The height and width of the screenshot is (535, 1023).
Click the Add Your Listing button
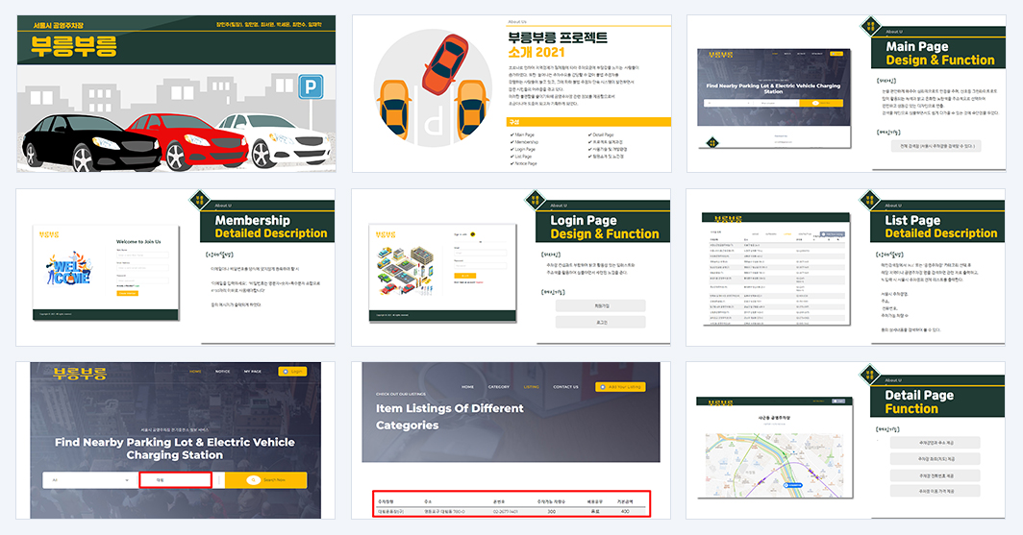coord(620,386)
